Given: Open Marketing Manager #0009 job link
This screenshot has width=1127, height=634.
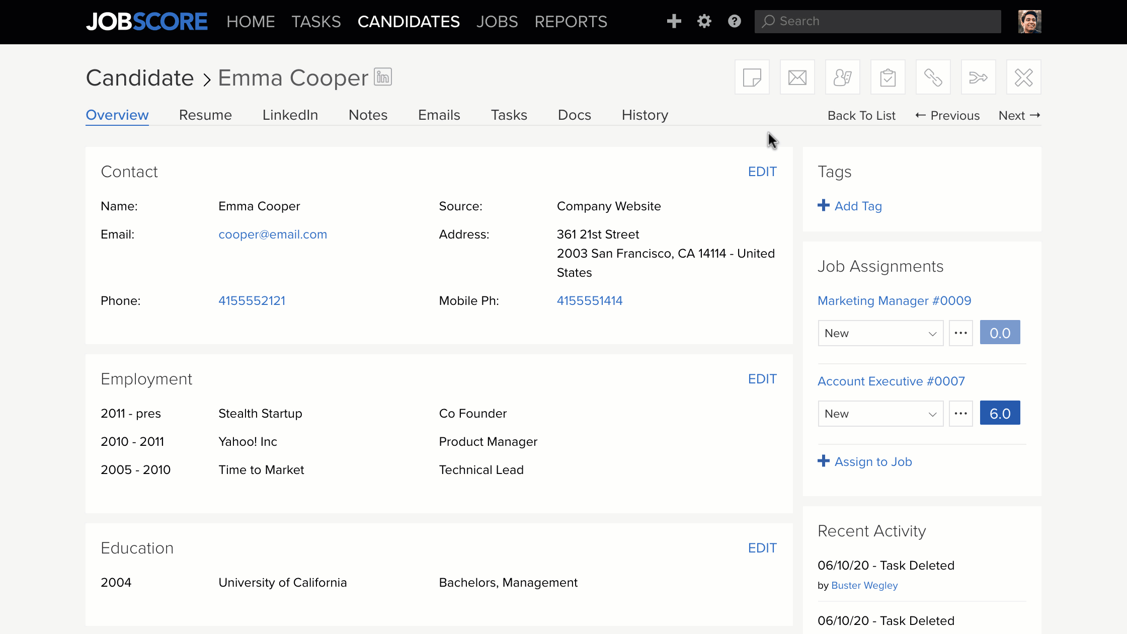Looking at the screenshot, I should pos(894,301).
